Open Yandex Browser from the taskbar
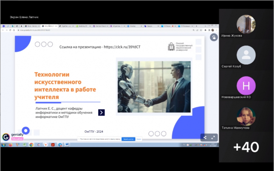Image resolution: width=274 pixels, height=171 pixels. (46, 145)
